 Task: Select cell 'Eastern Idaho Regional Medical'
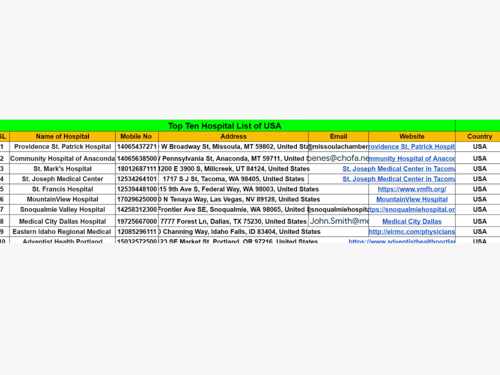(62, 231)
